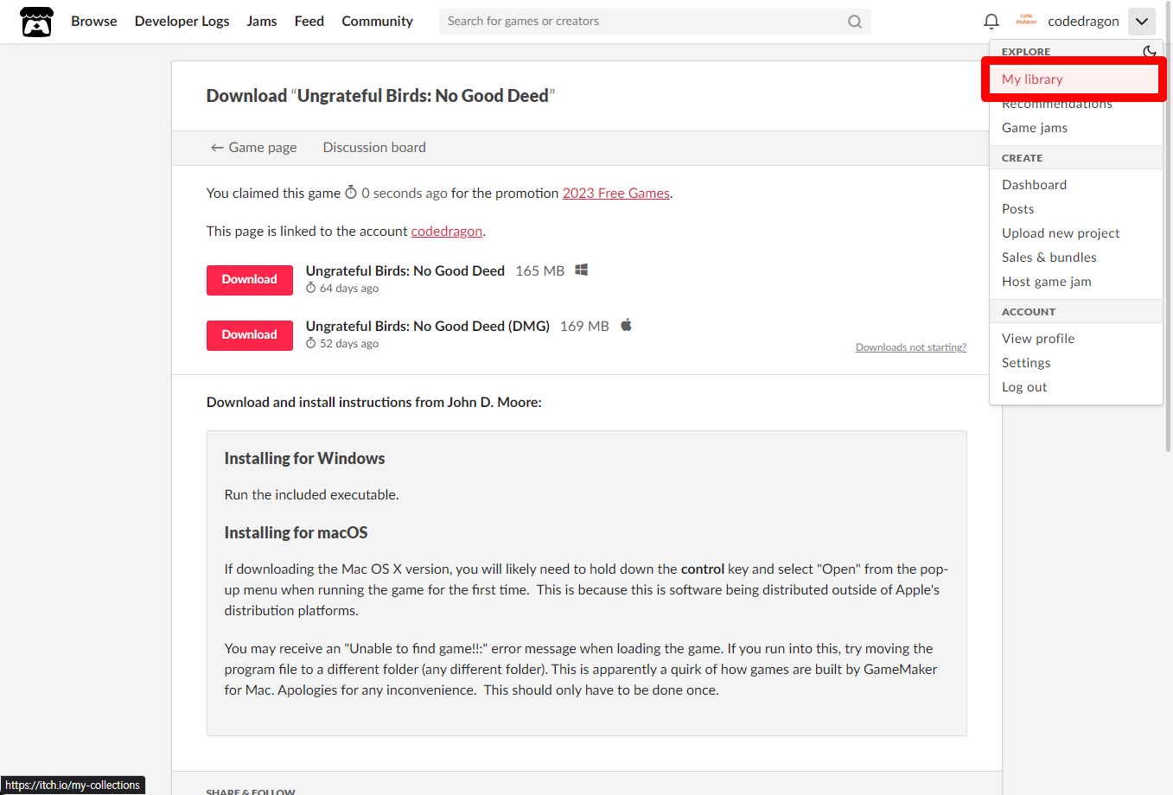Image resolution: width=1173 pixels, height=795 pixels.
Task: Click the Installing for Windows heading
Action: click(304, 459)
